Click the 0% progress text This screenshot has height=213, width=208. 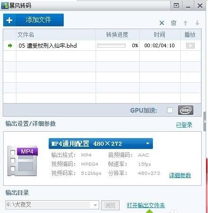[x=135, y=45]
